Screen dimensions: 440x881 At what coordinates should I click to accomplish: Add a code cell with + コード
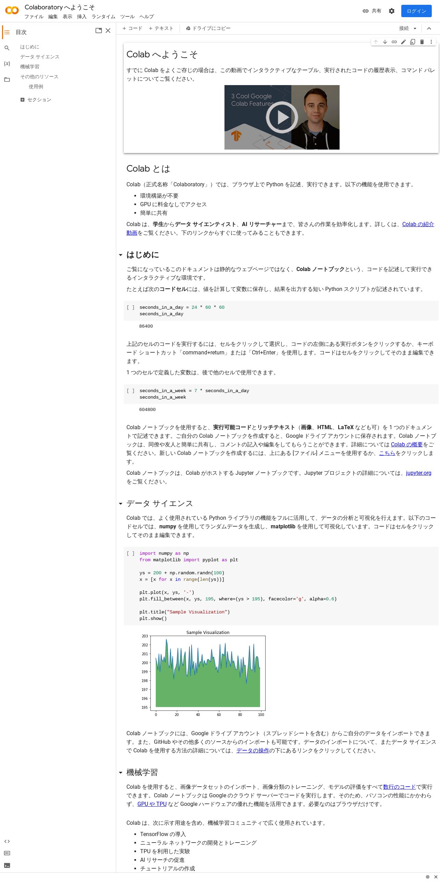(132, 28)
